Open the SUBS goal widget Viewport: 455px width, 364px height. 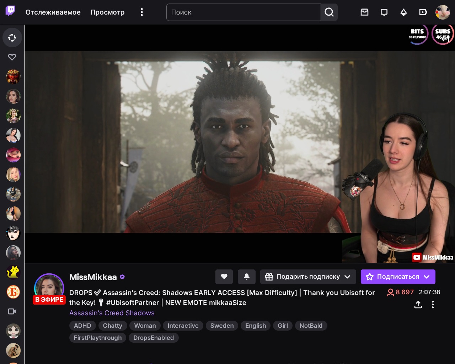[x=443, y=34]
